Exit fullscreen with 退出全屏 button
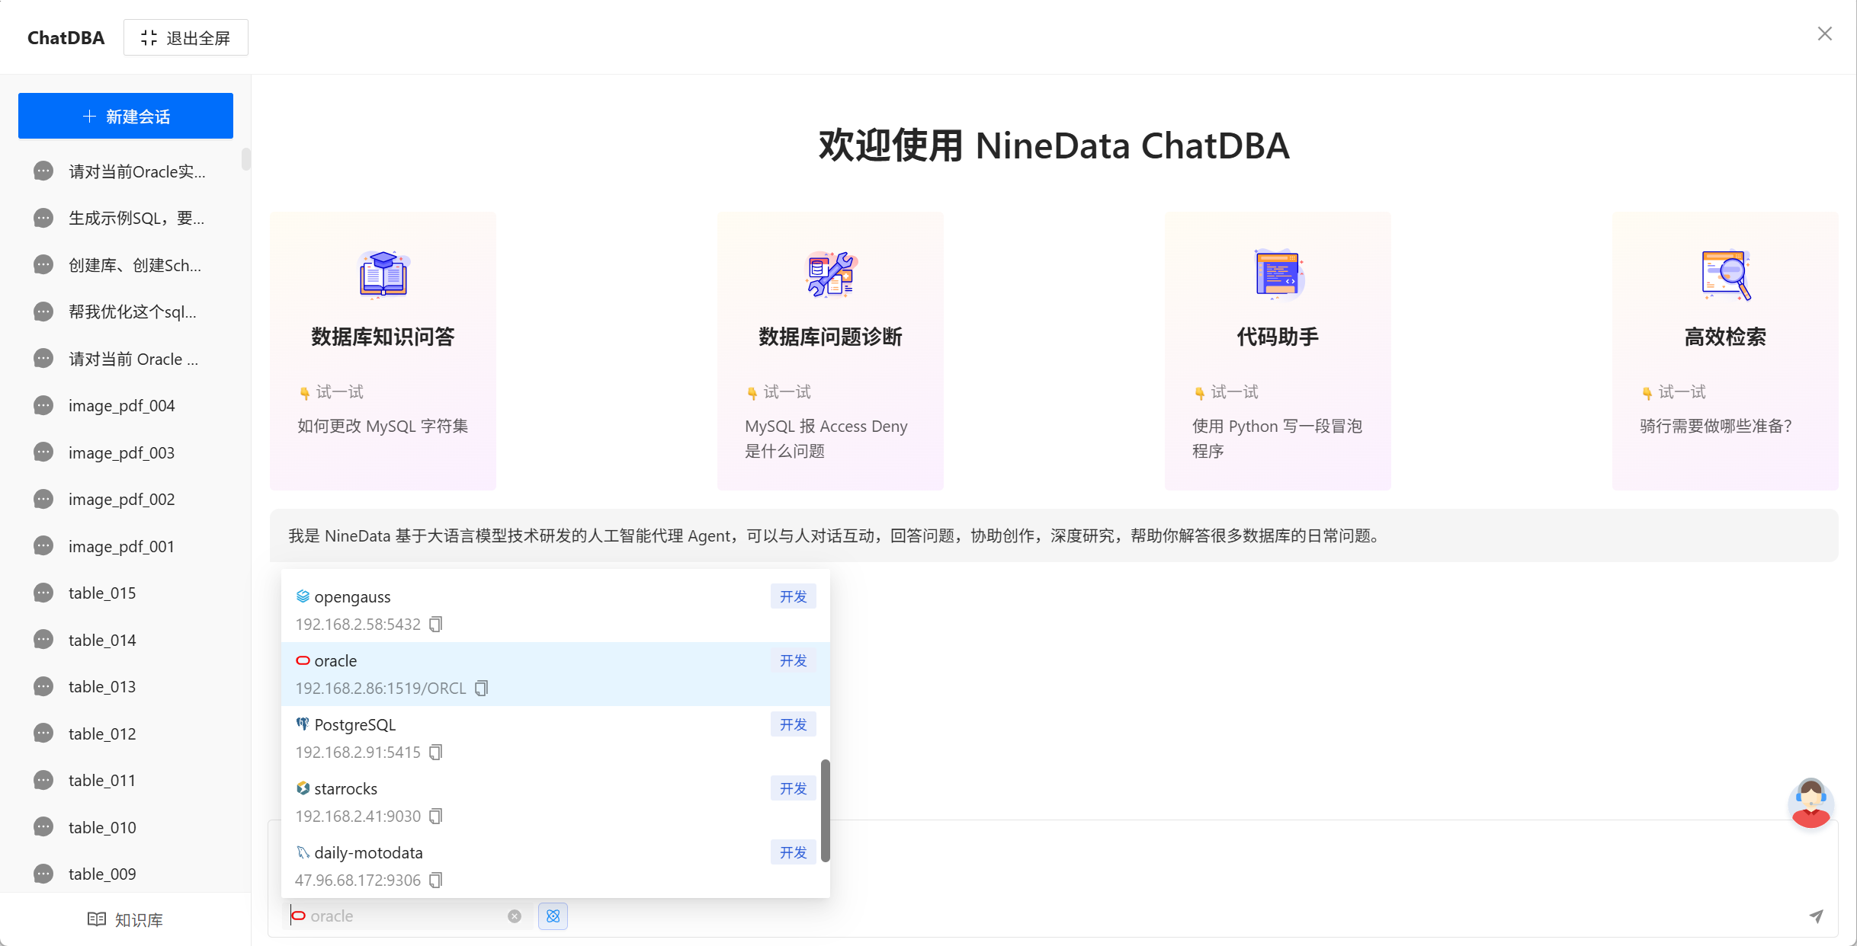This screenshot has width=1857, height=946. tap(186, 37)
